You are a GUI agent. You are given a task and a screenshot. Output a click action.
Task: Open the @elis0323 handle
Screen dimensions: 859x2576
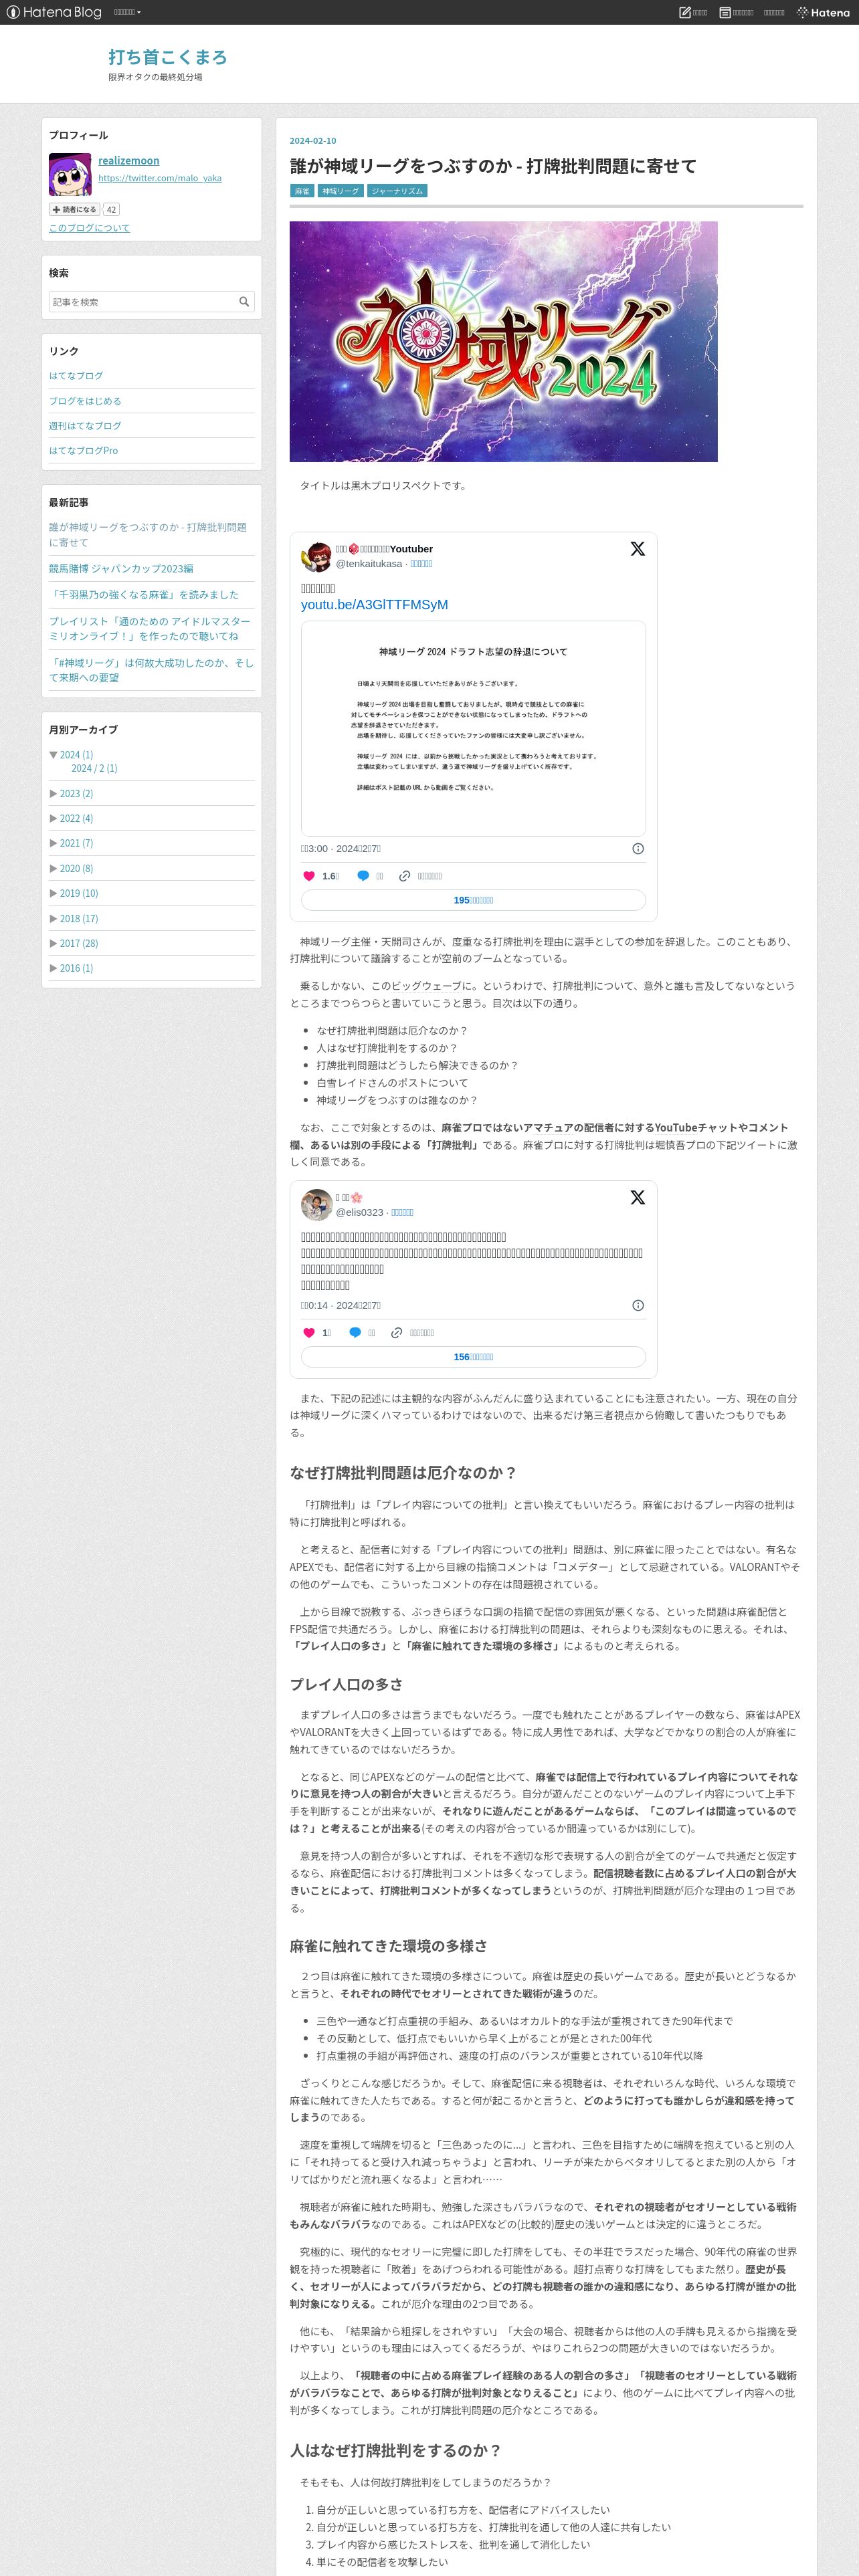coord(360,1212)
